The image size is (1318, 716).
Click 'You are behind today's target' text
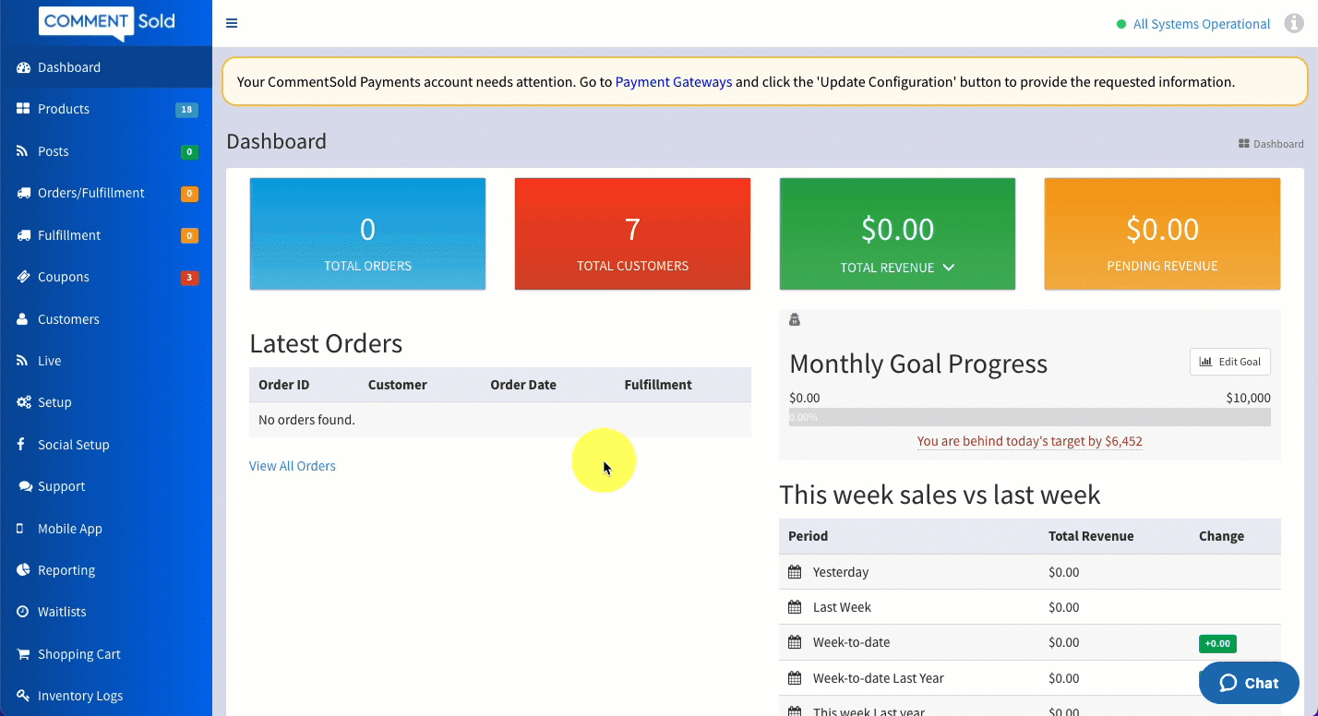1030,442
